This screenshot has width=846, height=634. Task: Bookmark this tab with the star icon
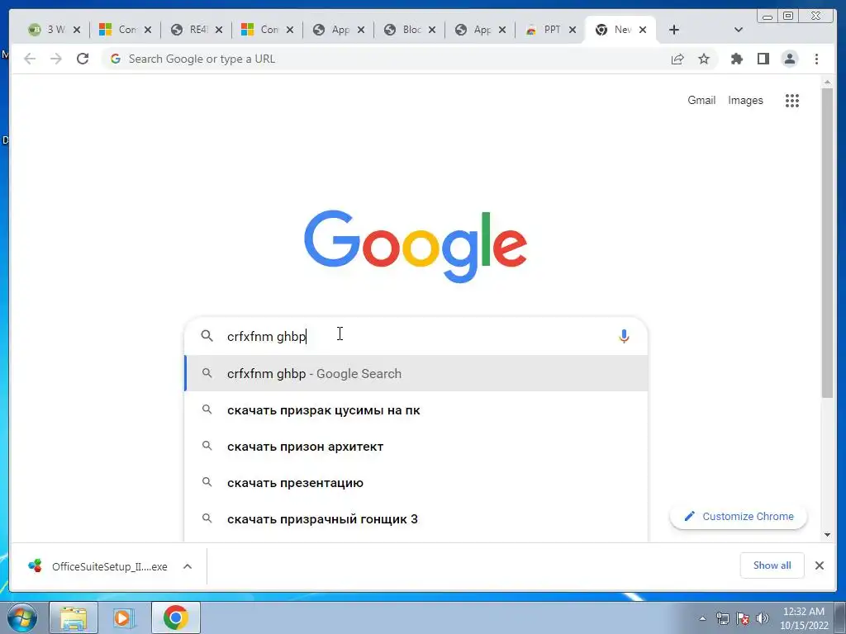704,59
